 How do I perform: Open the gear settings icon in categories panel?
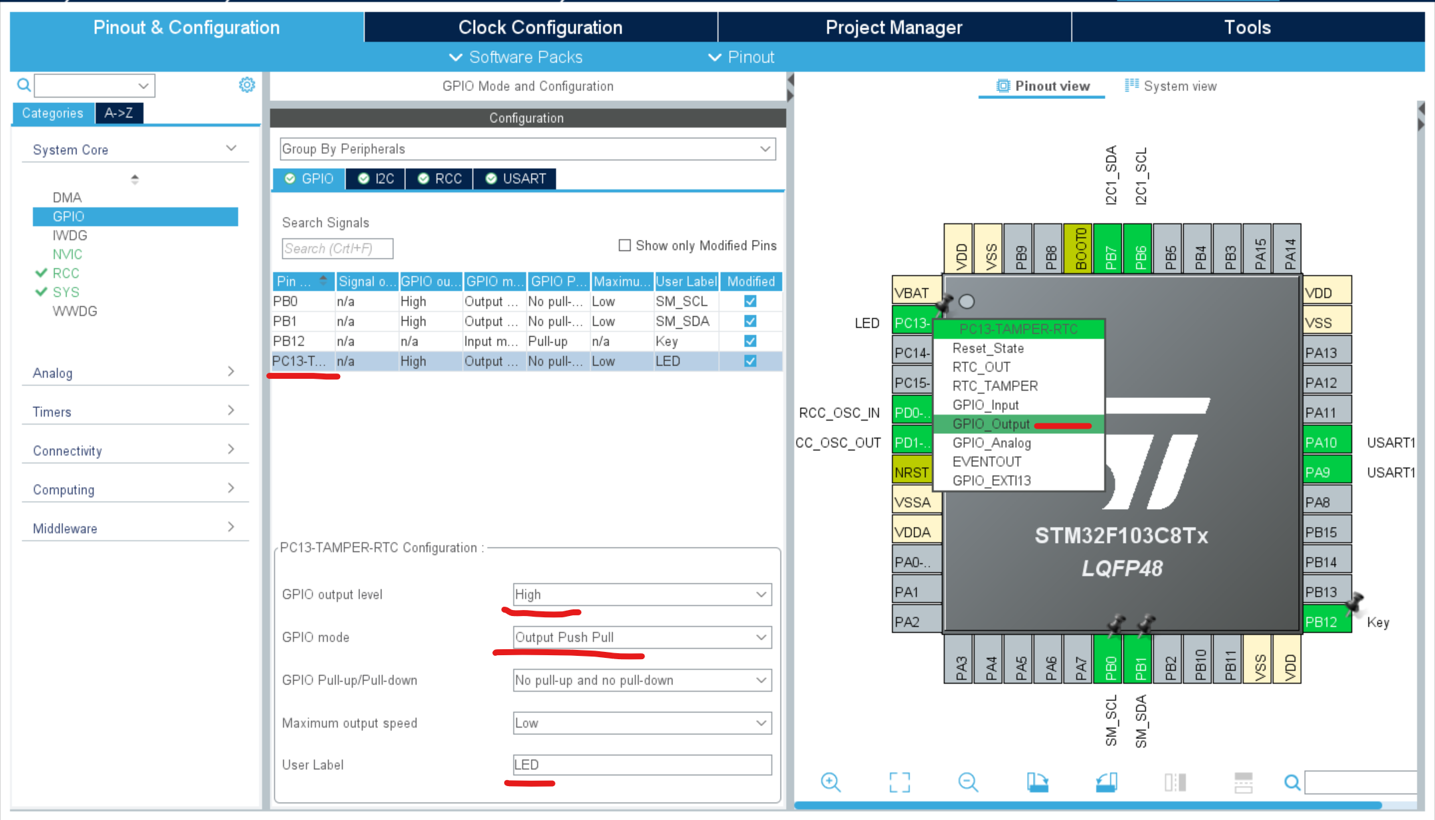[x=246, y=85]
